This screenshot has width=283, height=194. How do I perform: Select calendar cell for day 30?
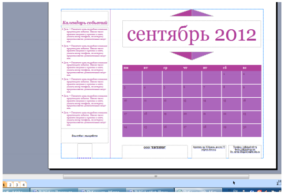pyautogui.click(x=251, y=131)
